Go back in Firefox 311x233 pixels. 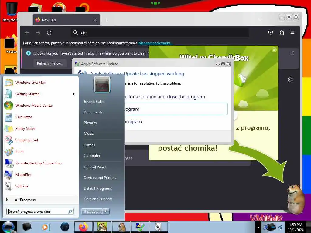(x=27, y=33)
